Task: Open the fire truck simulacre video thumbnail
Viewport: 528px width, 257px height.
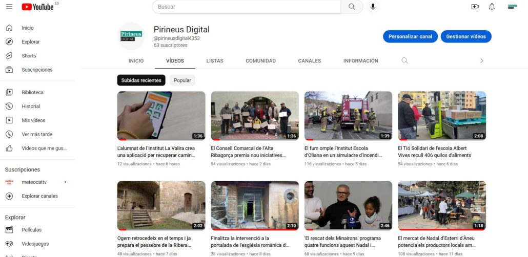Action: pyautogui.click(x=348, y=116)
